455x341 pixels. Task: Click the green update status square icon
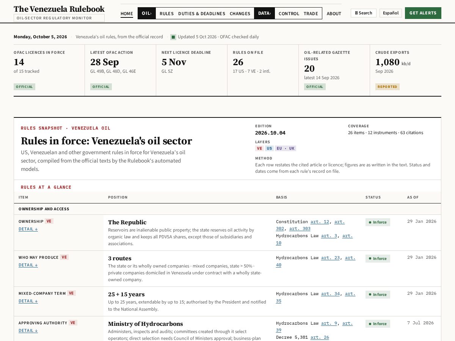pyautogui.click(x=173, y=37)
